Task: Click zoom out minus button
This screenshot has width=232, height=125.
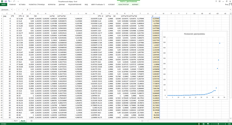Action: [212, 124]
